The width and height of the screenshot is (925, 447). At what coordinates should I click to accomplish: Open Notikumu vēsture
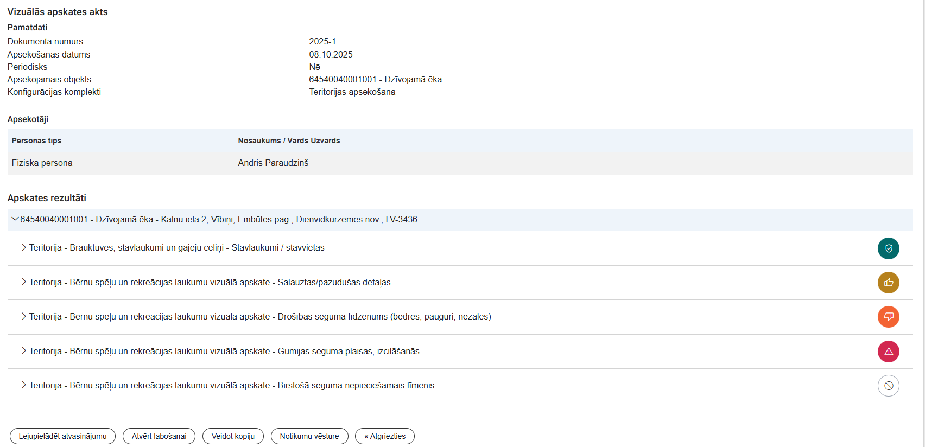309,436
